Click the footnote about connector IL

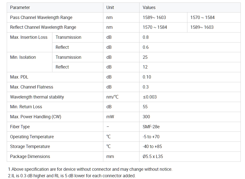[x=72, y=176]
